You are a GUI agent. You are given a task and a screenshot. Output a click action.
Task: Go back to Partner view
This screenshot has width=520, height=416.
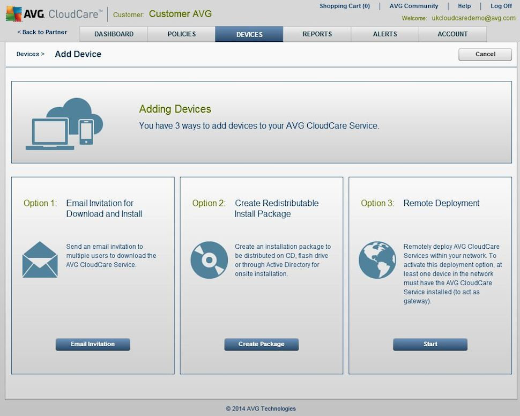coord(42,32)
